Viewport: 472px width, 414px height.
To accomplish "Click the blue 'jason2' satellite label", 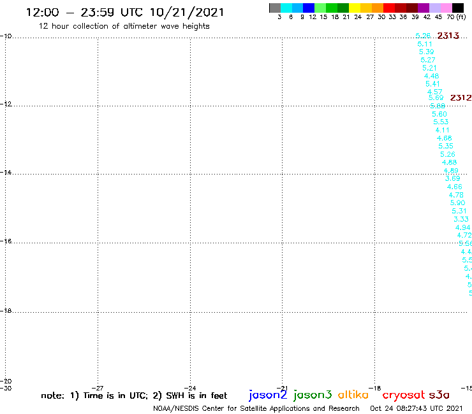I will (268, 396).
